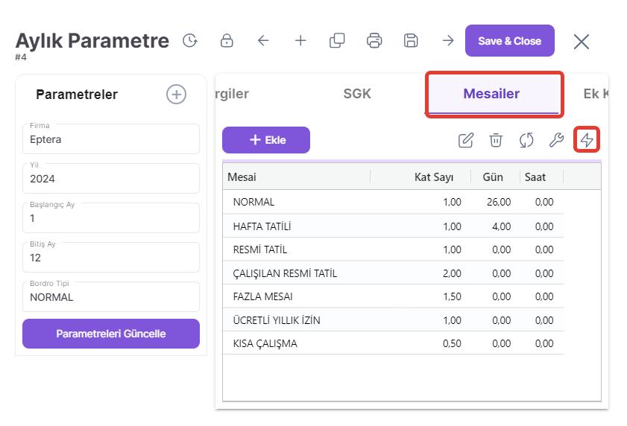Switch to the SGK tab
The height and width of the screenshot is (426, 627).
[357, 94]
